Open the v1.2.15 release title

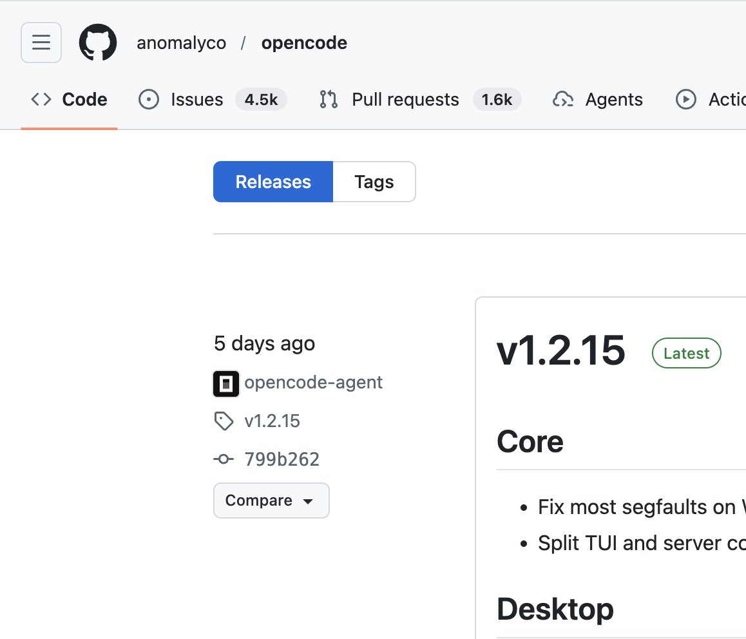(560, 350)
